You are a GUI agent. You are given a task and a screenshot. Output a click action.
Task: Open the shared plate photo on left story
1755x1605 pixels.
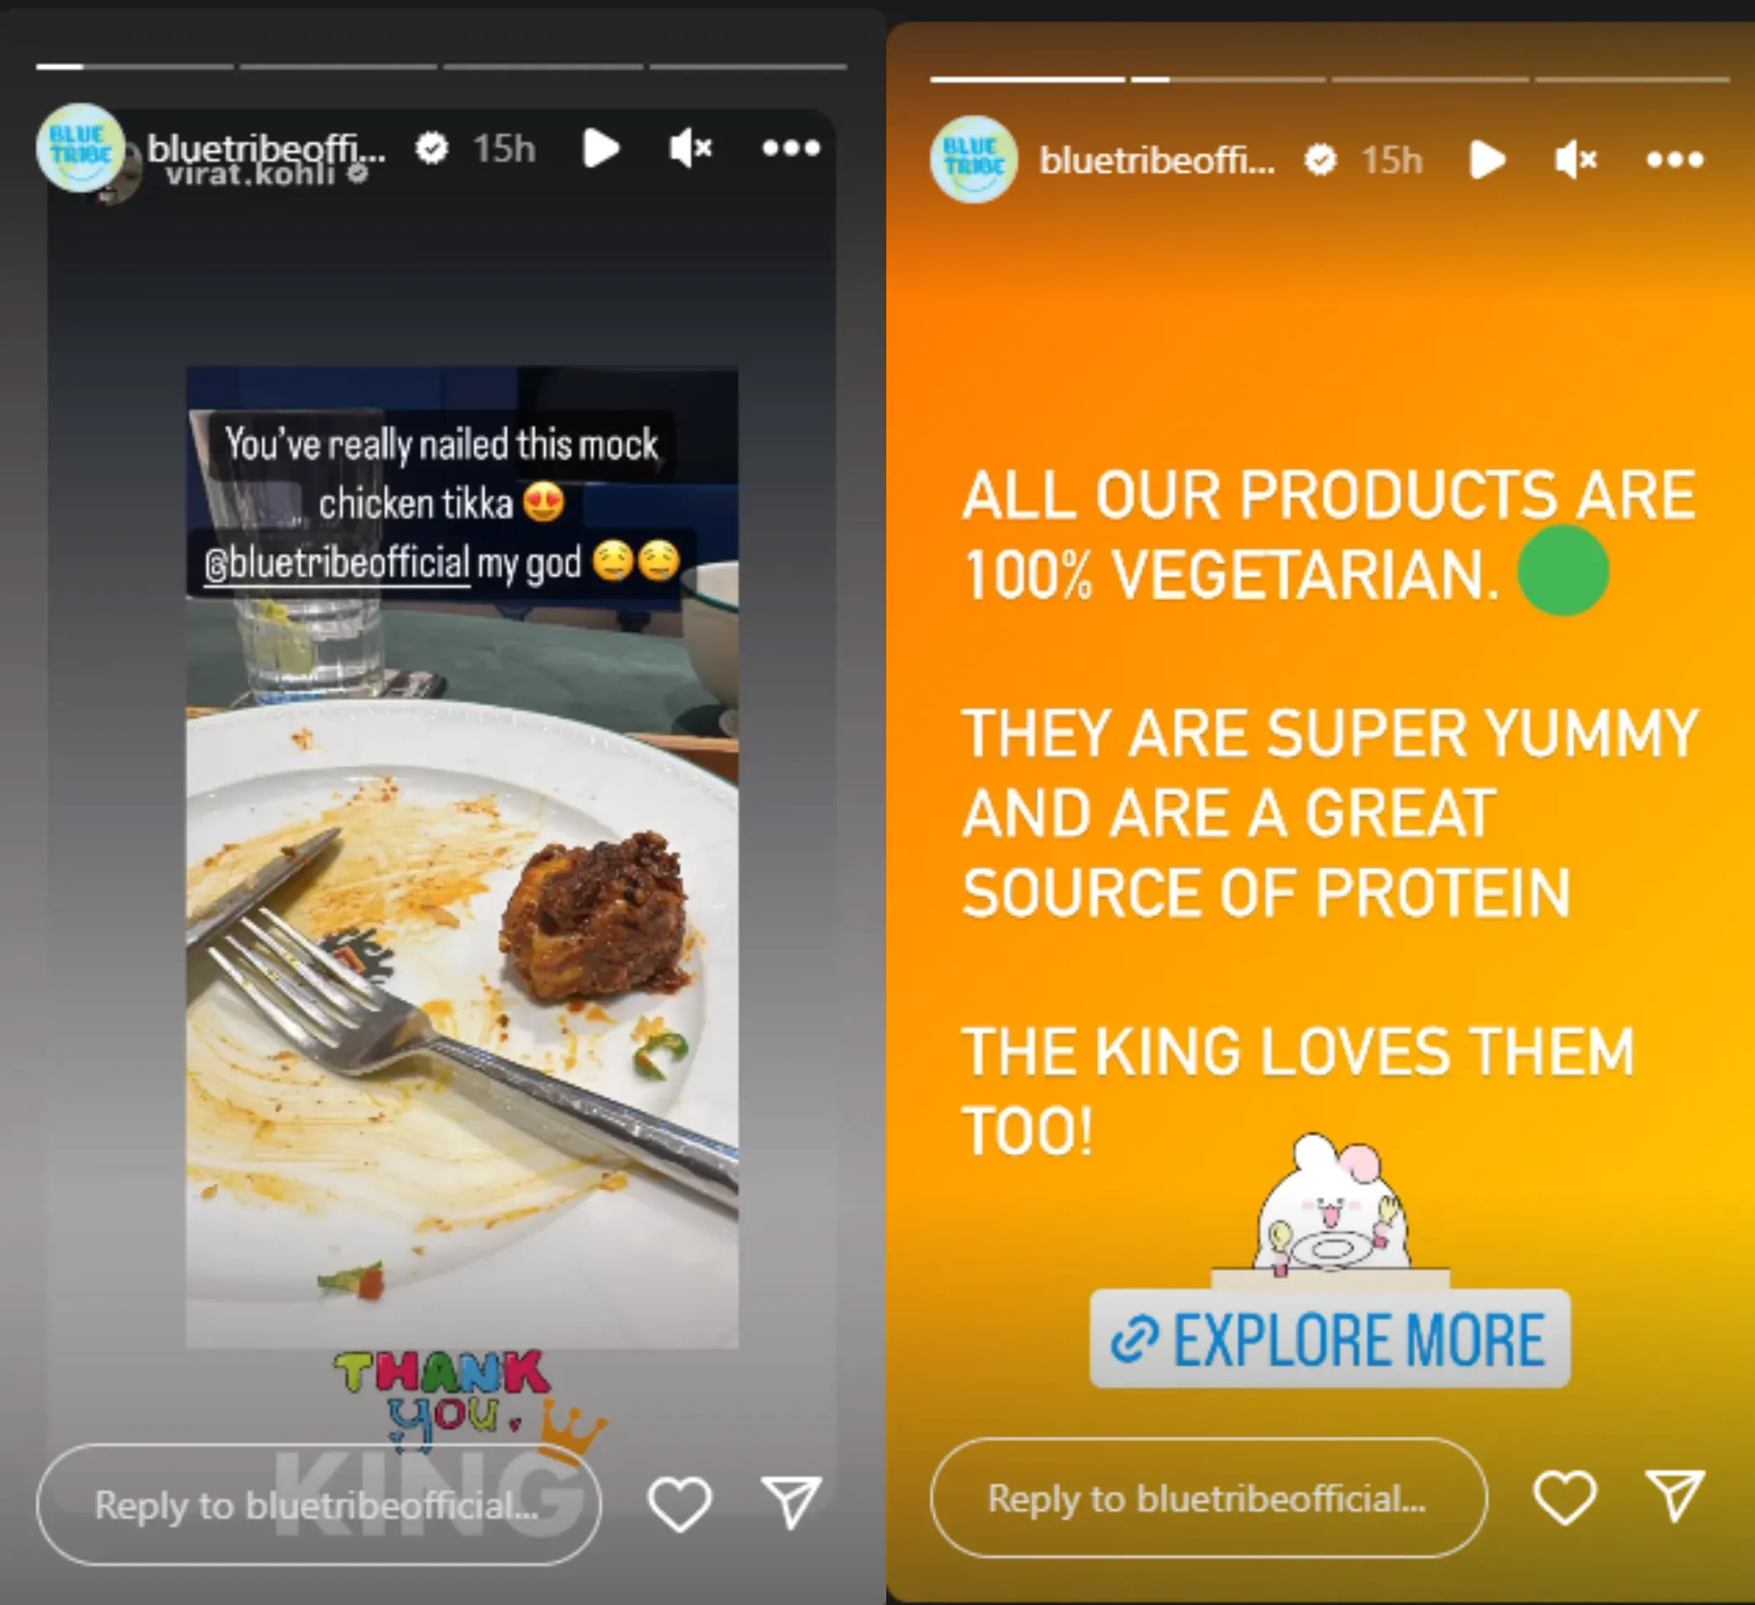tap(462, 858)
